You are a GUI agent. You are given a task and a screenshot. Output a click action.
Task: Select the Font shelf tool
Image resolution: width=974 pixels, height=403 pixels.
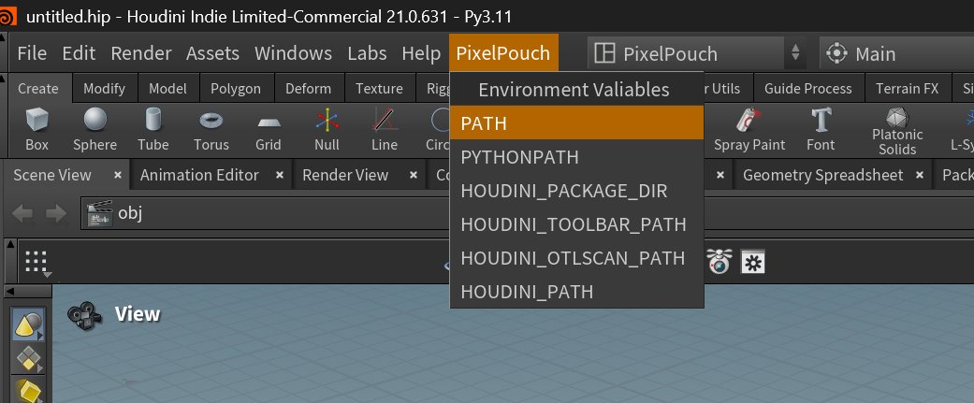coord(821,129)
